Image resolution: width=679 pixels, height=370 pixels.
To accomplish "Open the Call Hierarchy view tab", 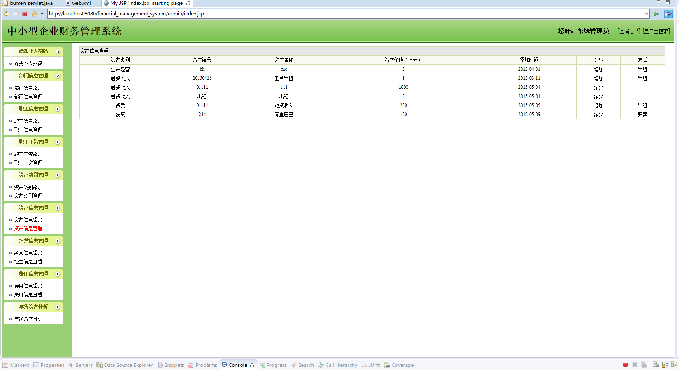I will click(x=338, y=365).
